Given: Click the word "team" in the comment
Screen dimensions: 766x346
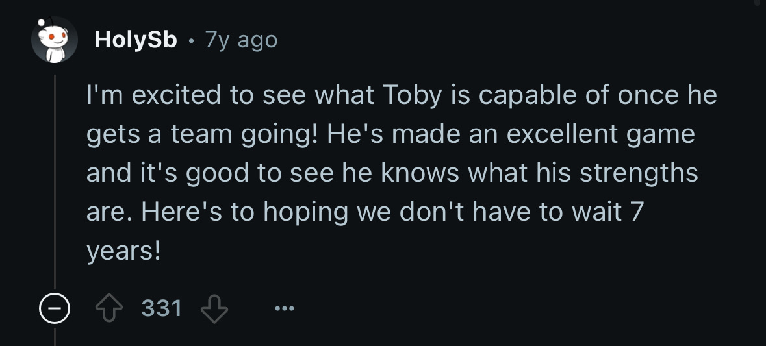Looking at the screenshot, I should click(x=201, y=135).
